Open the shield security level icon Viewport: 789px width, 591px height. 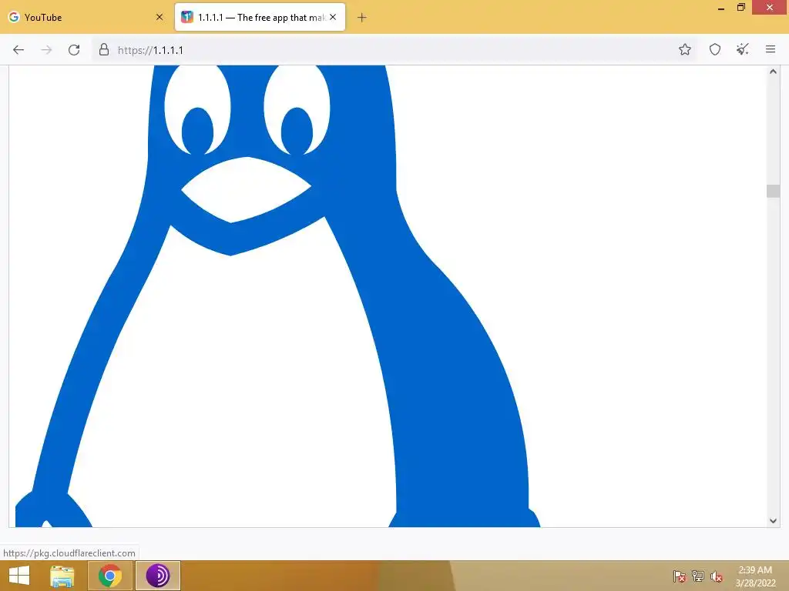(714, 49)
